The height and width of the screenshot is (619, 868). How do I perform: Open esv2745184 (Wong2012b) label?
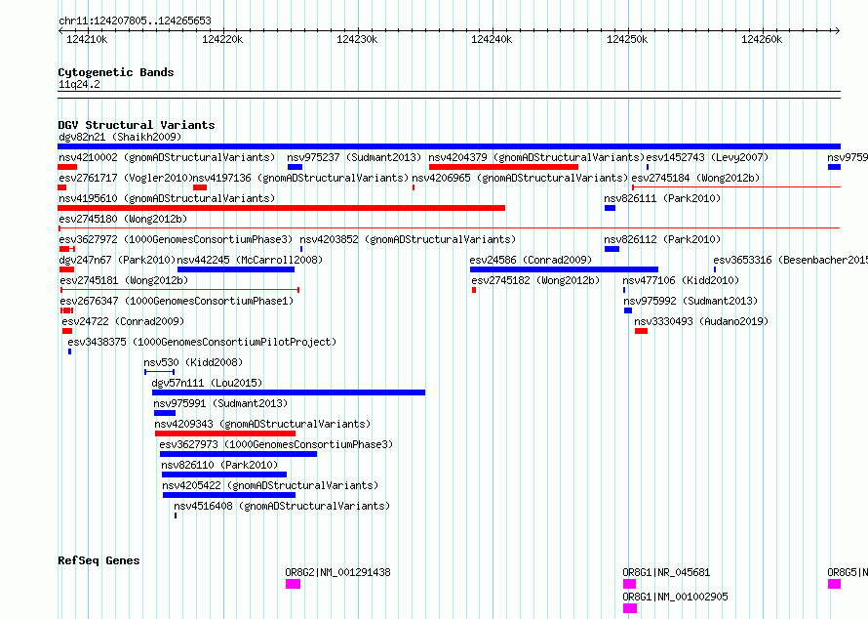click(x=695, y=178)
